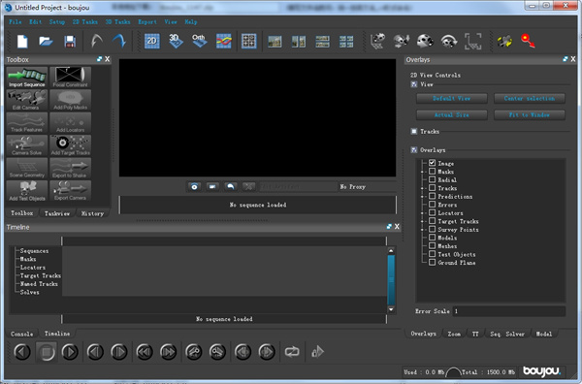Image resolution: width=582 pixels, height=384 pixels.
Task: Click the Timeline vertical scrollbar thumb
Action: pyautogui.click(x=391, y=279)
